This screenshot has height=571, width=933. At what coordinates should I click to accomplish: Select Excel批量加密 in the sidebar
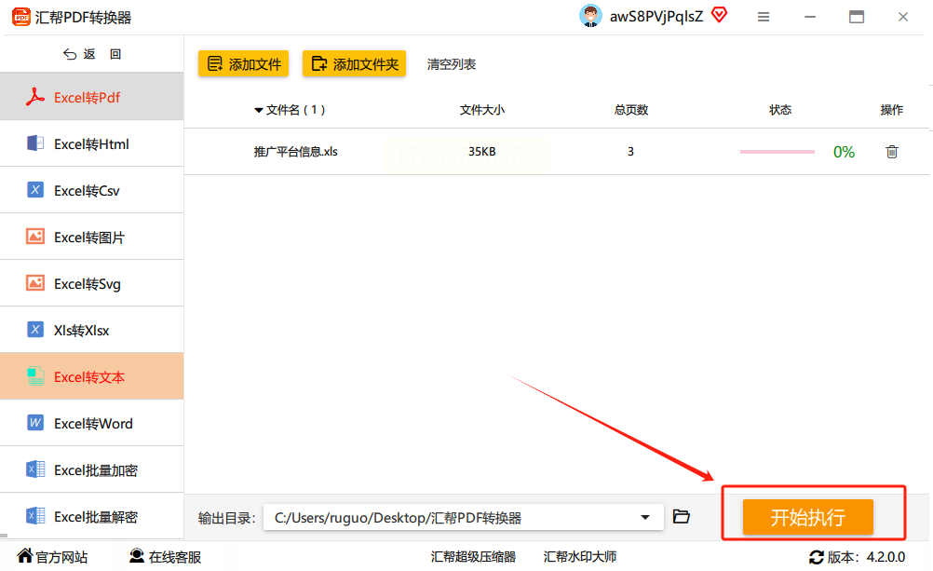coord(91,469)
